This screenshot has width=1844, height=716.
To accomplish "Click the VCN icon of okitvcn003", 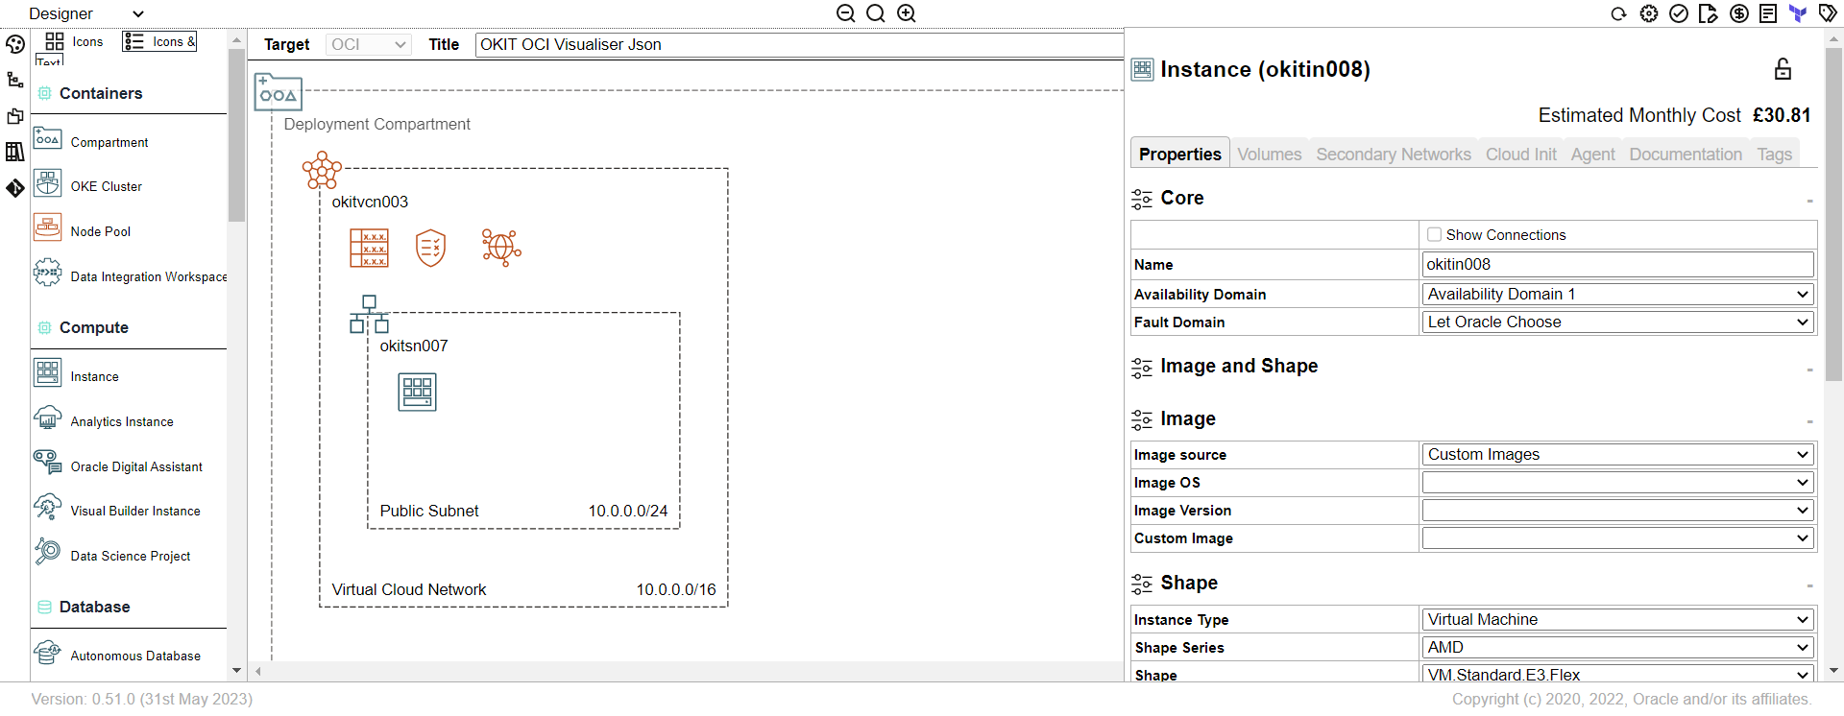I will coord(322,171).
